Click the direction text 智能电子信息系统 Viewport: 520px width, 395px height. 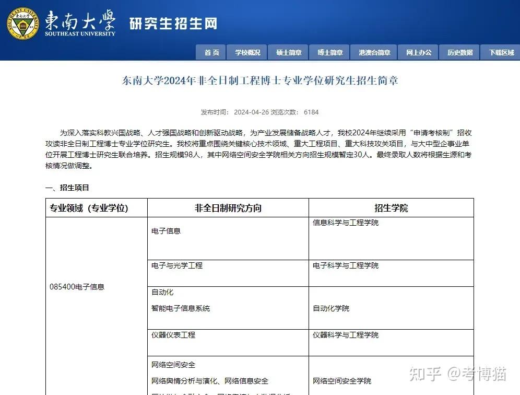[181, 308]
